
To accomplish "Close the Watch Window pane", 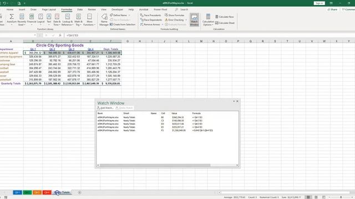I will 237,101.
